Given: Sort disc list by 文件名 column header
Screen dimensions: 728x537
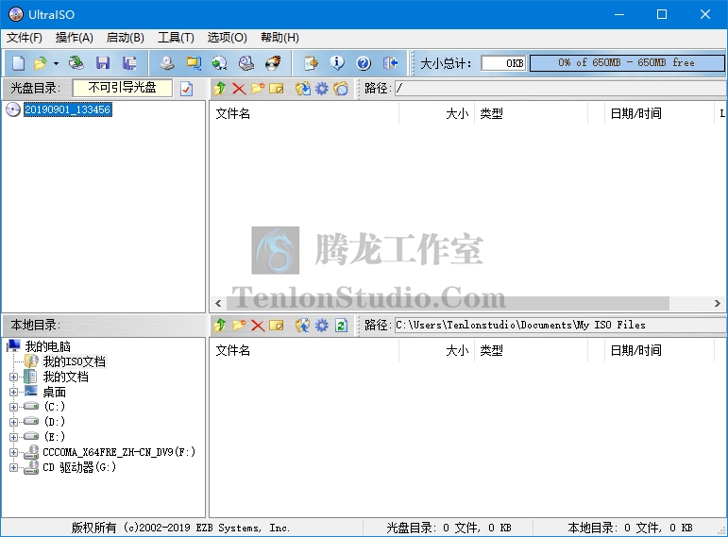Looking at the screenshot, I should tap(305, 113).
